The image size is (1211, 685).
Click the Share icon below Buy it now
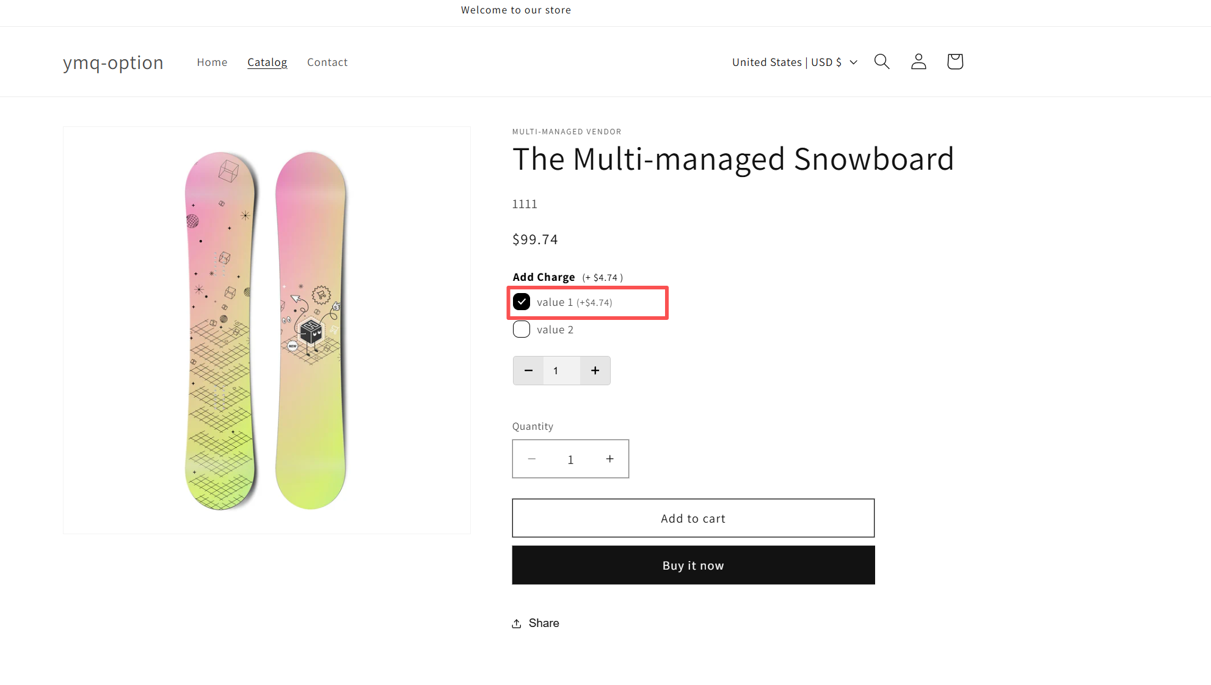point(517,623)
